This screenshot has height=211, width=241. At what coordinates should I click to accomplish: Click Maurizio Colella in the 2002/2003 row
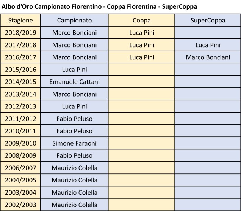tap(74, 205)
